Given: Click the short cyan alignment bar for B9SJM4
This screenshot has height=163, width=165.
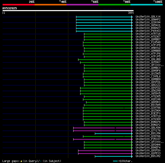Looking at the screenshot, I should pyautogui.click(x=114, y=134).
